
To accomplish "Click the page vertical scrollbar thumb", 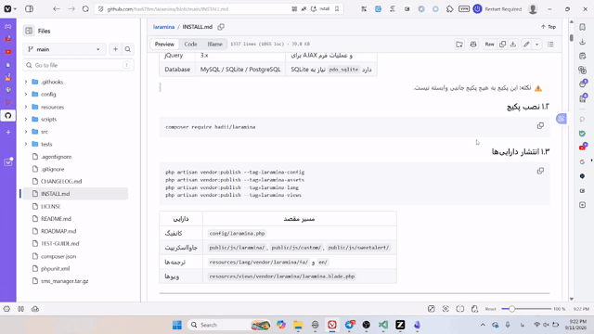I will coord(572,38).
